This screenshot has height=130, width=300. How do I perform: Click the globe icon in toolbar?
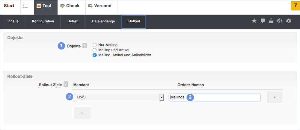[x=280, y=21]
